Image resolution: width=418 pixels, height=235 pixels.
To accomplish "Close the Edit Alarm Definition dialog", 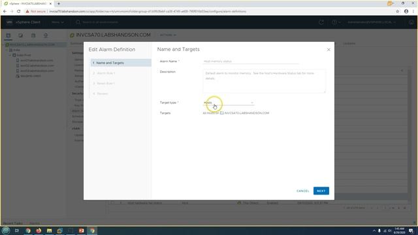I will click(x=329, y=50).
